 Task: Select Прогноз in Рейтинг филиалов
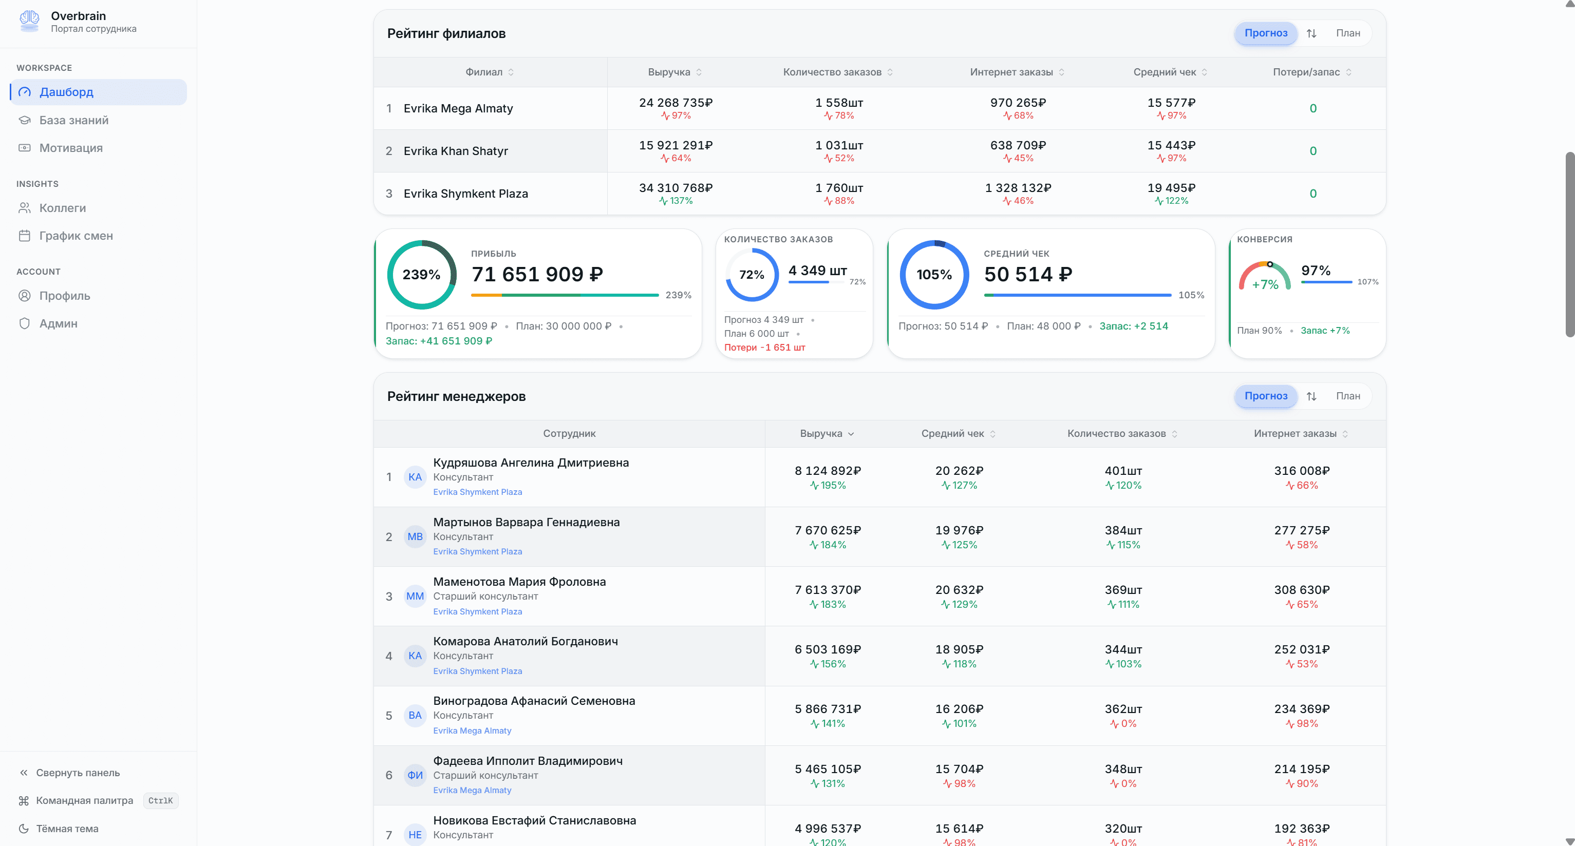click(1266, 33)
